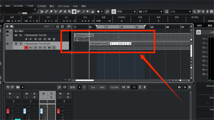The height and width of the screenshot is (120, 214).
Task: Show lanes on I Remember You-02 track 1
Action: point(54,39)
